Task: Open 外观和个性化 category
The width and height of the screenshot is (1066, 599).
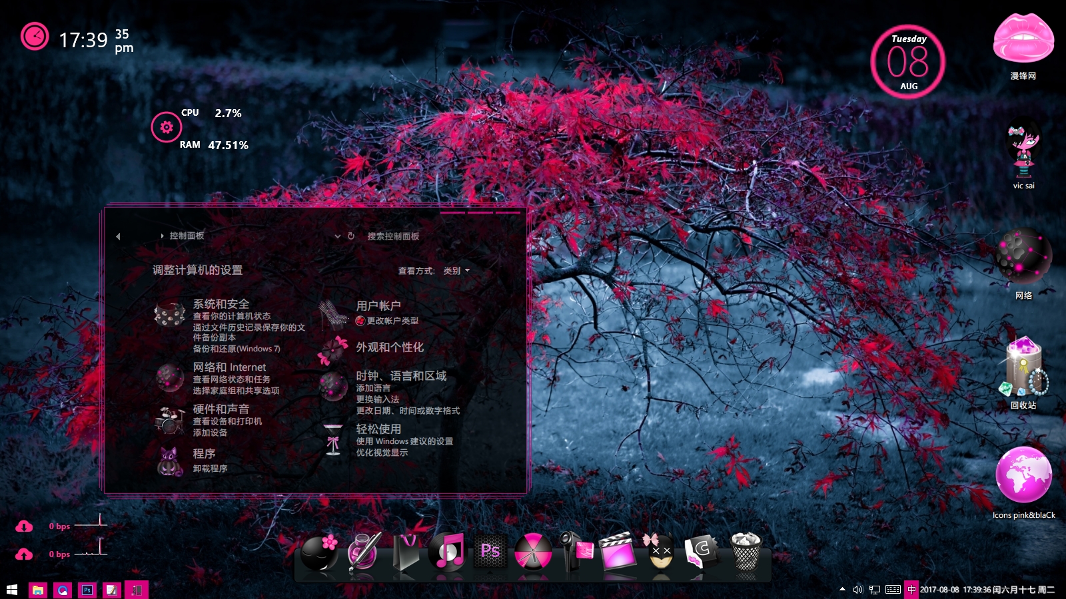Action: coord(390,347)
